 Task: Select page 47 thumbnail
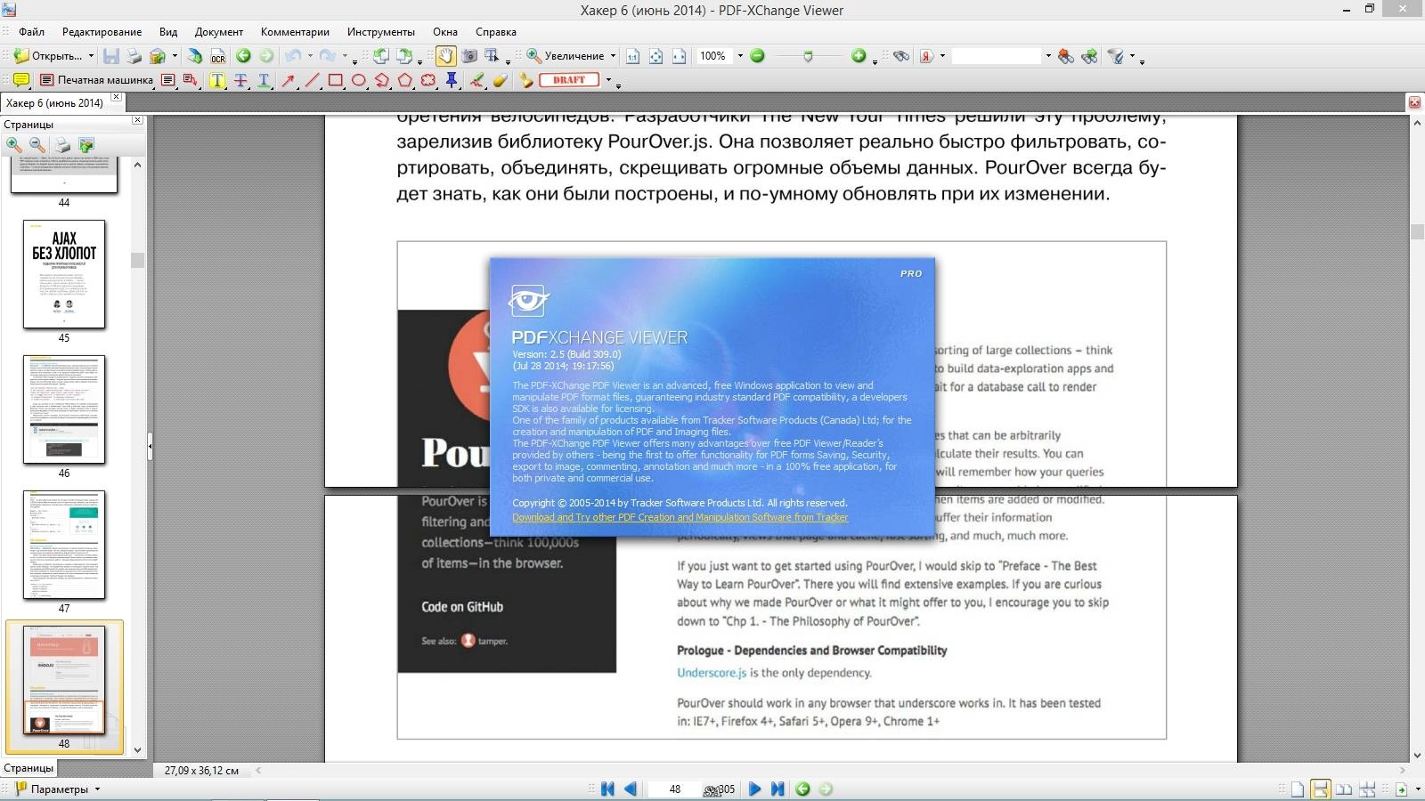tap(64, 545)
